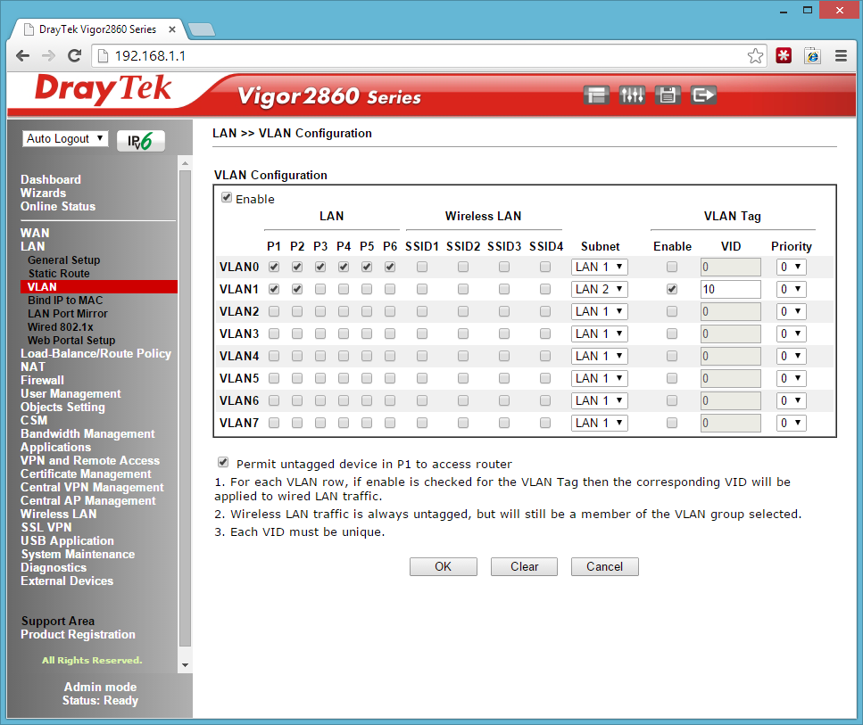
Task: Click the IPv6 toggle icon
Action: point(140,141)
